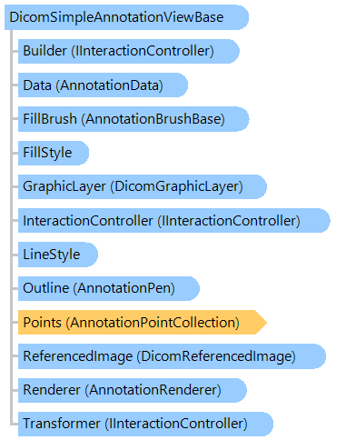Open Outline (AnnotationPen) node
This screenshot has width=346, height=440.
click(x=109, y=288)
